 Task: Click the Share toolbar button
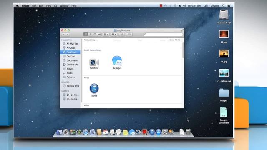tap(121, 35)
